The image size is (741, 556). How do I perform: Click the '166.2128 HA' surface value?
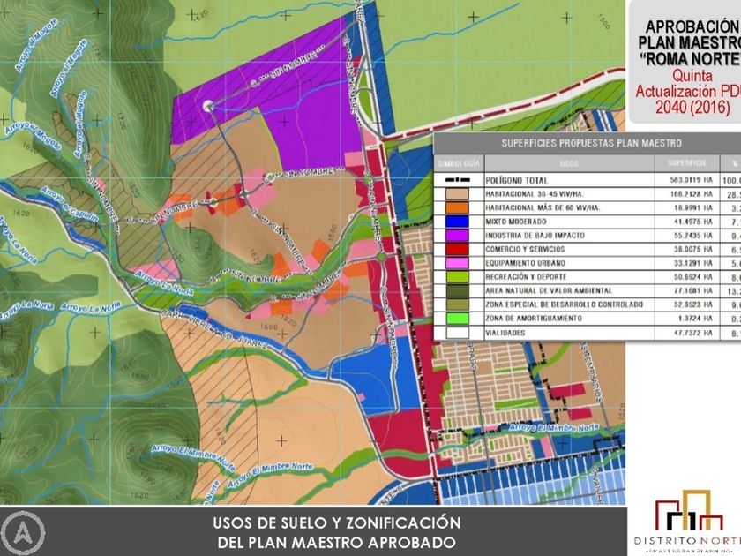pos(691,194)
